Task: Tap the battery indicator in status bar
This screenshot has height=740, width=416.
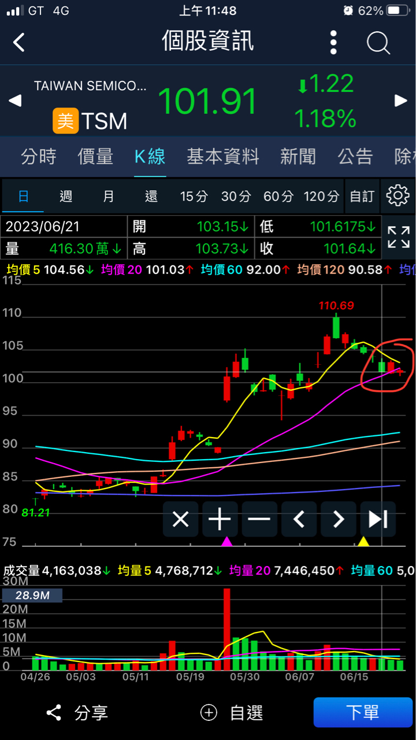Action: click(398, 10)
